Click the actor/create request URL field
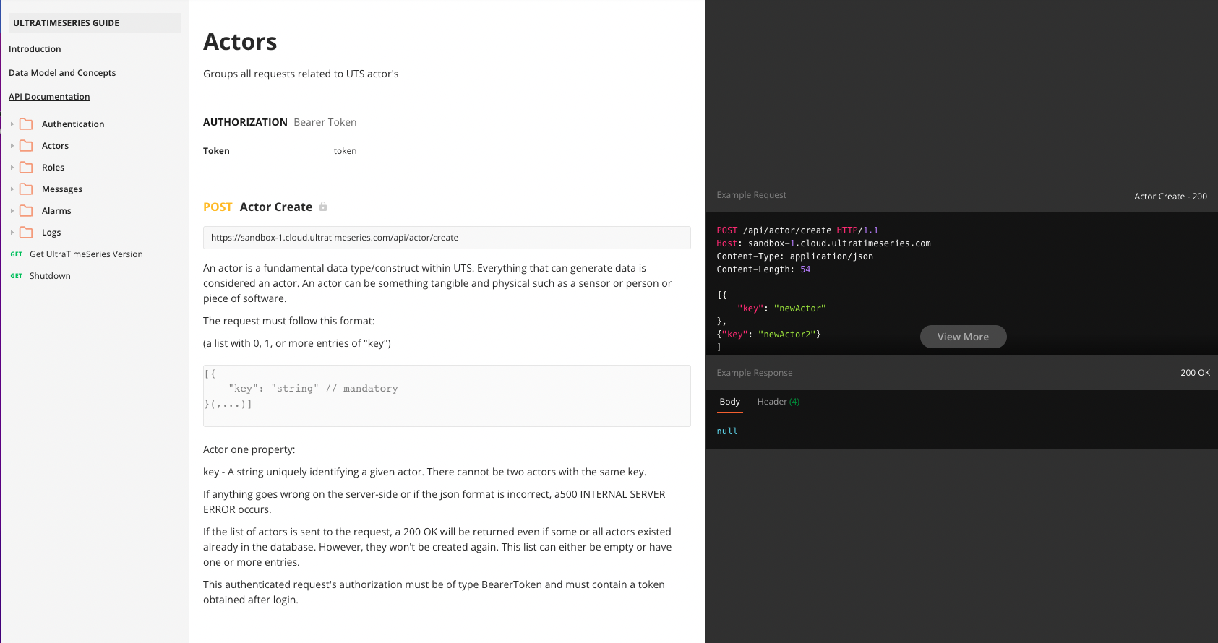1218x643 pixels. pyautogui.click(x=447, y=238)
